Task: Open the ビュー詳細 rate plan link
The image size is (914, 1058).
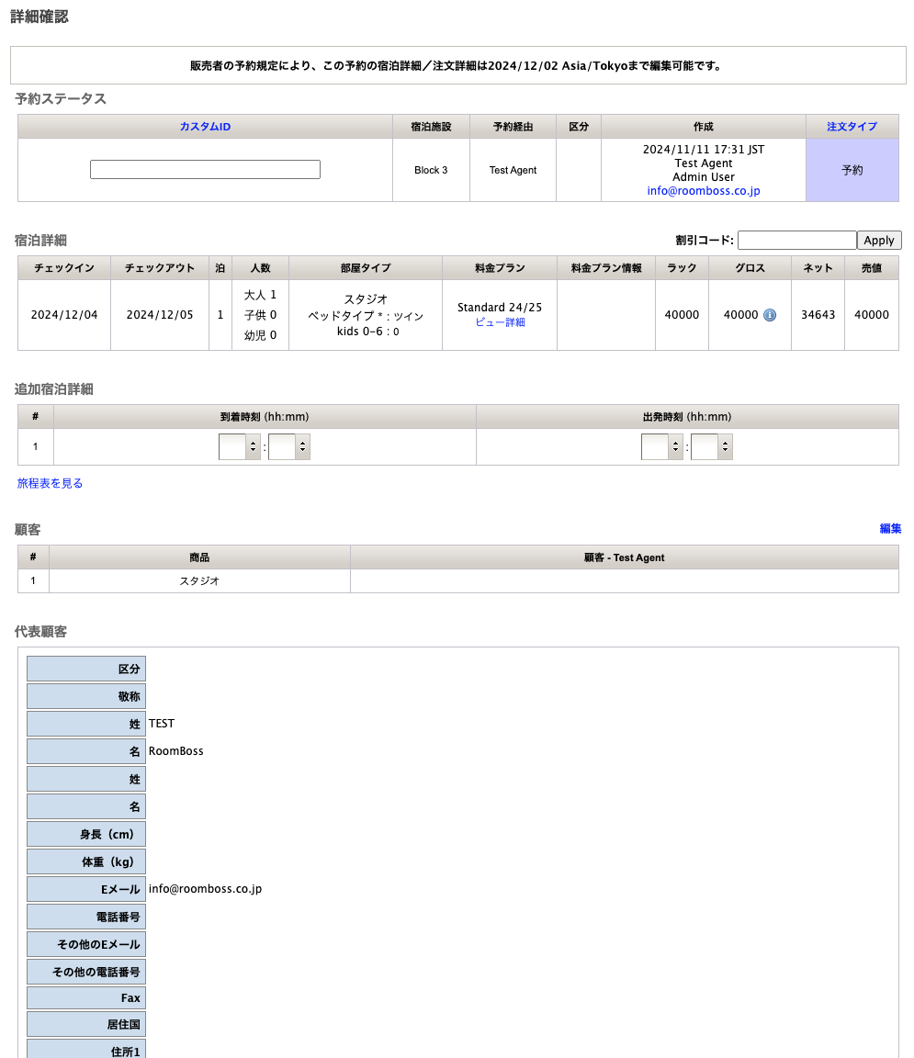Action: 500,322
